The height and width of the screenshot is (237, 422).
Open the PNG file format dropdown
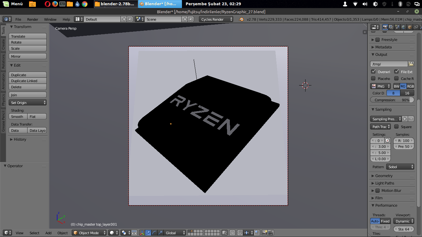tap(381, 86)
